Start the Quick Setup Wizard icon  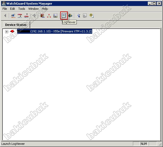coord(78,16)
